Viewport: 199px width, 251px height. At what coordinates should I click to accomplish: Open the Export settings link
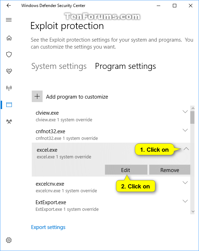pyautogui.click(x=48, y=227)
